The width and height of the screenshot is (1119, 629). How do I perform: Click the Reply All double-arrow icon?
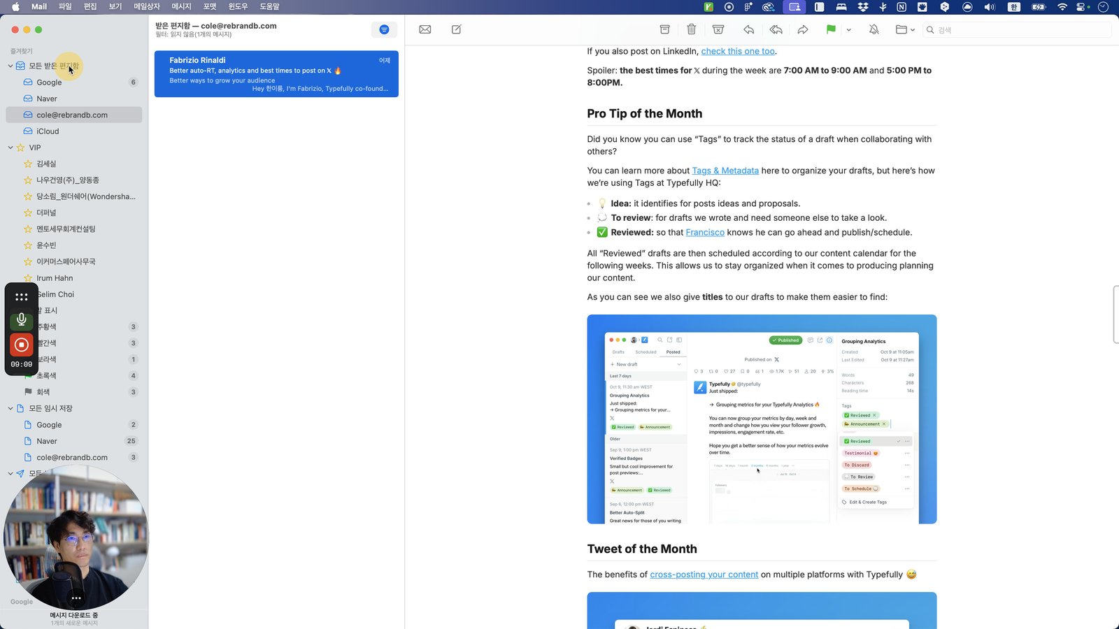coord(776,29)
